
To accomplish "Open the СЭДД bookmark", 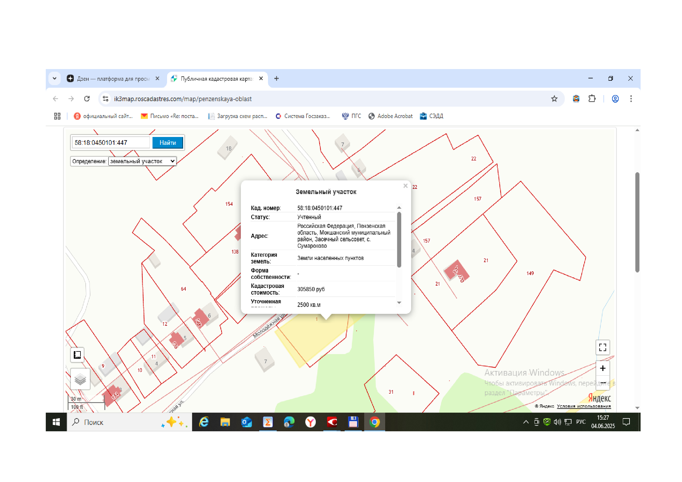I will (x=431, y=116).
